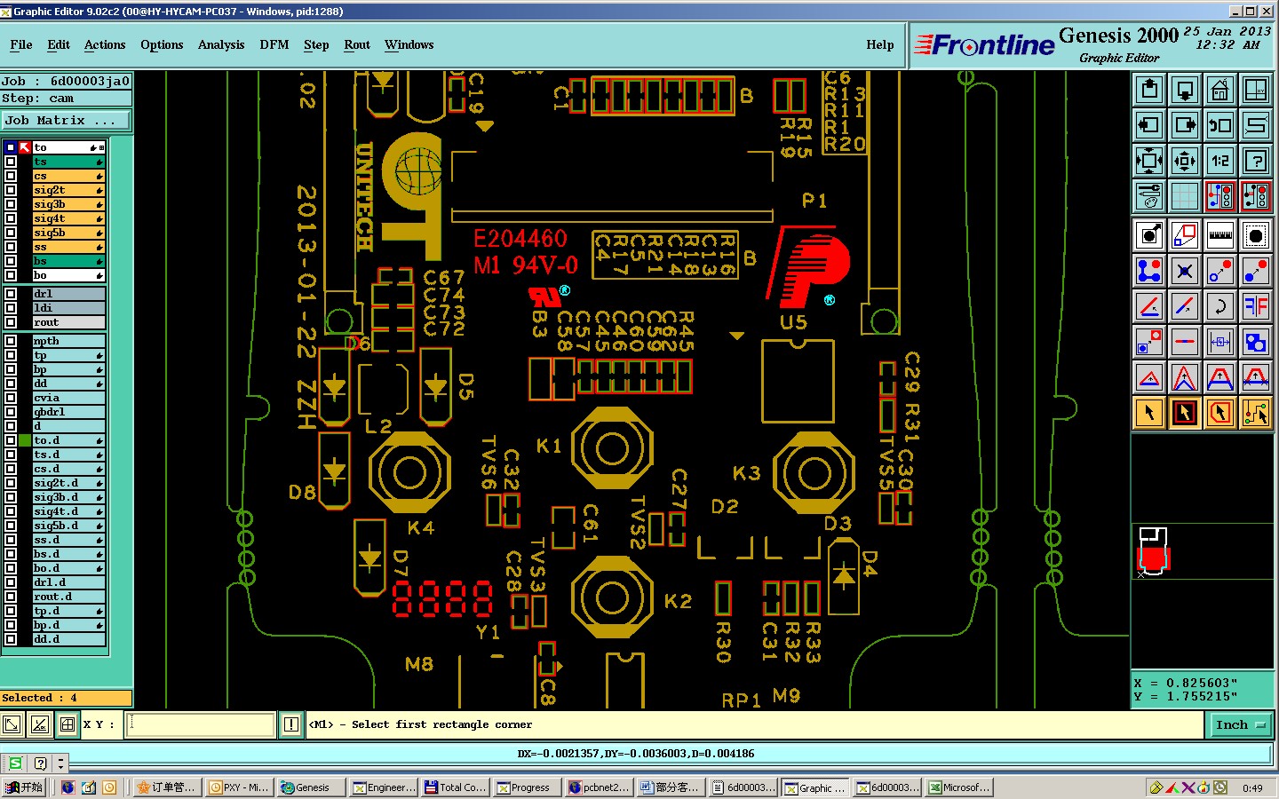Click the red and blue rectangles area icon
1279x799 pixels.
pos(1185,235)
